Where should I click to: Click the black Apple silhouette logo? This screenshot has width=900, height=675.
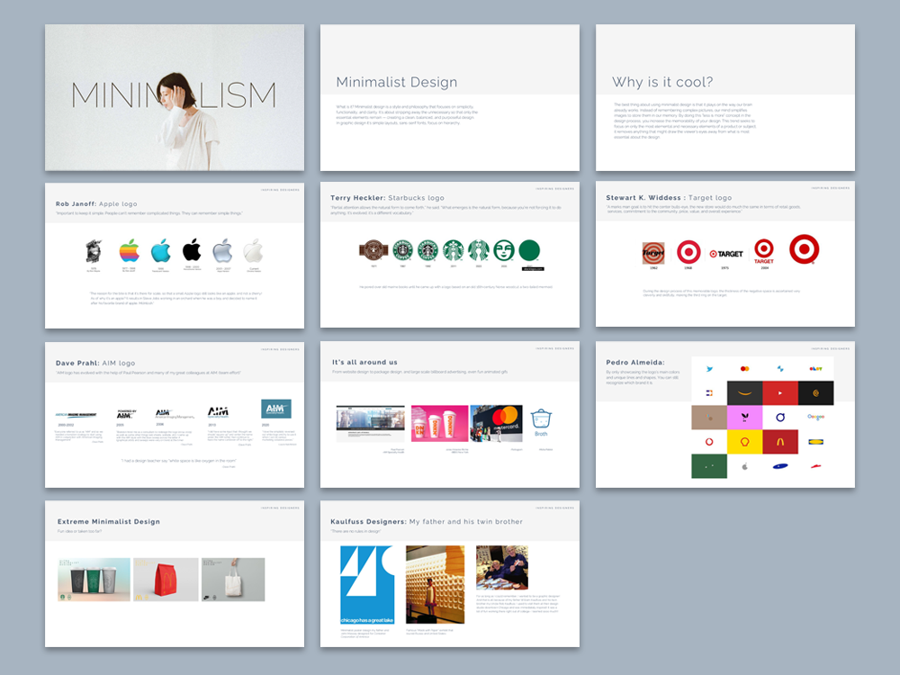point(192,248)
